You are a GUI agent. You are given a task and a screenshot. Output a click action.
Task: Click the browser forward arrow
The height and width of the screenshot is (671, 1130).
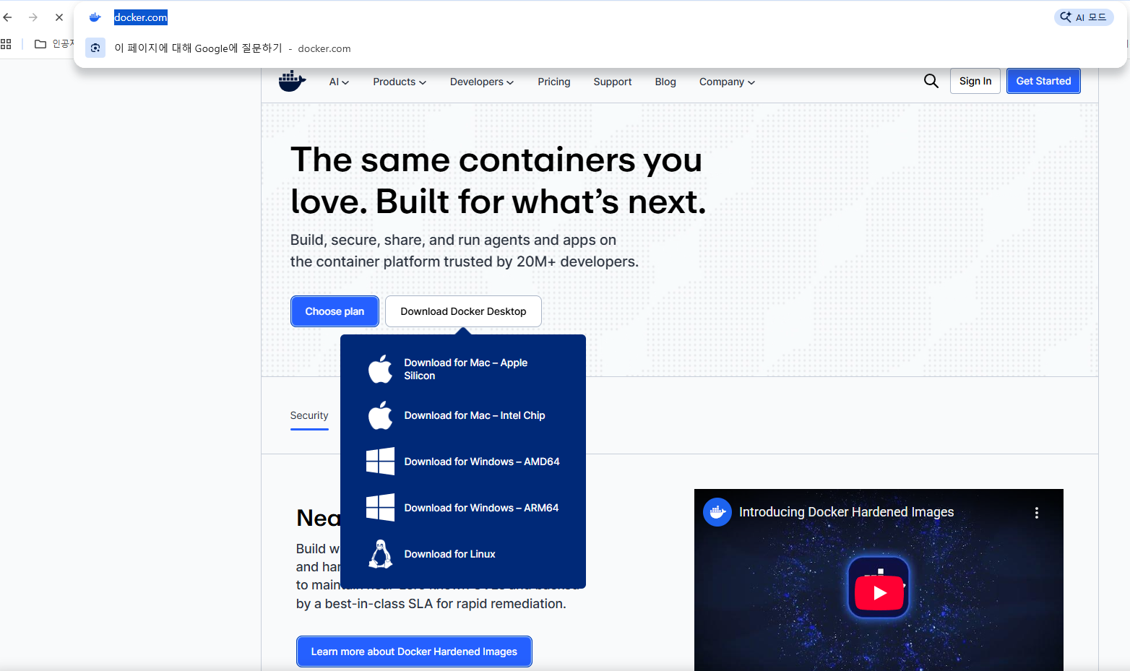pyautogui.click(x=33, y=17)
